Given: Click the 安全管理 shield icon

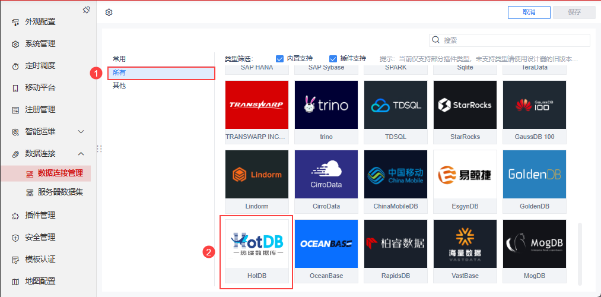Looking at the screenshot, I should (15, 238).
